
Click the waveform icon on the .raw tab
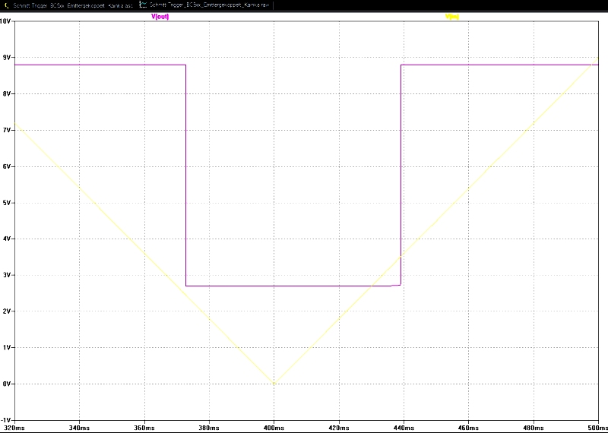pos(143,5)
